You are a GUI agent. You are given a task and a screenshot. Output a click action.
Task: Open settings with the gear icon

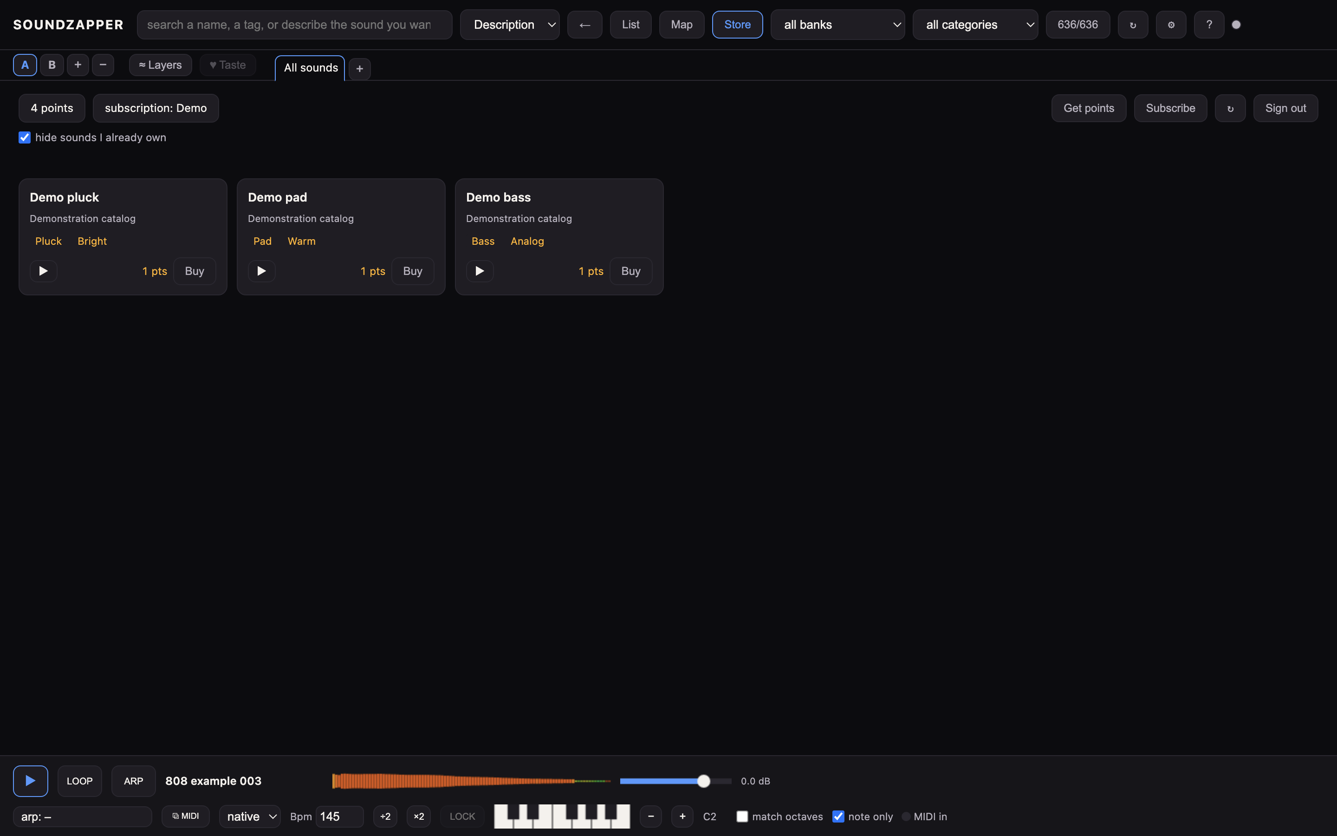(x=1171, y=25)
